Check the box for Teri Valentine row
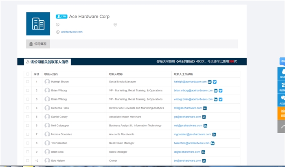The image size is (285, 167). [28, 143]
